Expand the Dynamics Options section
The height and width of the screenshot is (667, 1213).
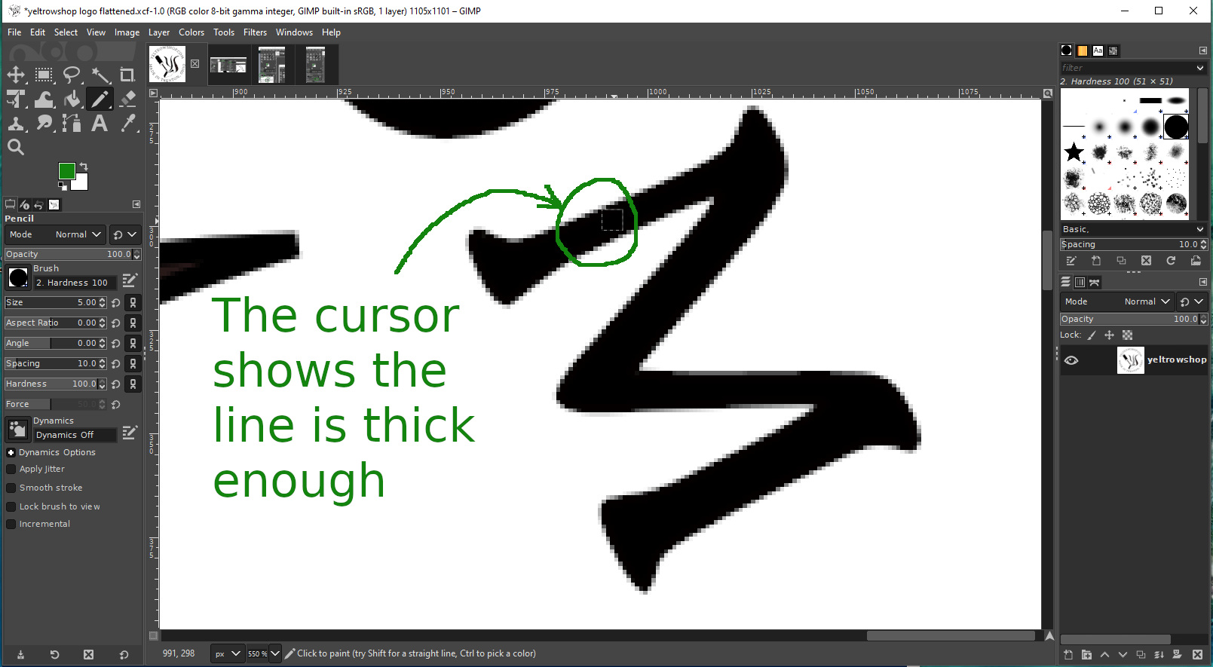[x=11, y=452]
